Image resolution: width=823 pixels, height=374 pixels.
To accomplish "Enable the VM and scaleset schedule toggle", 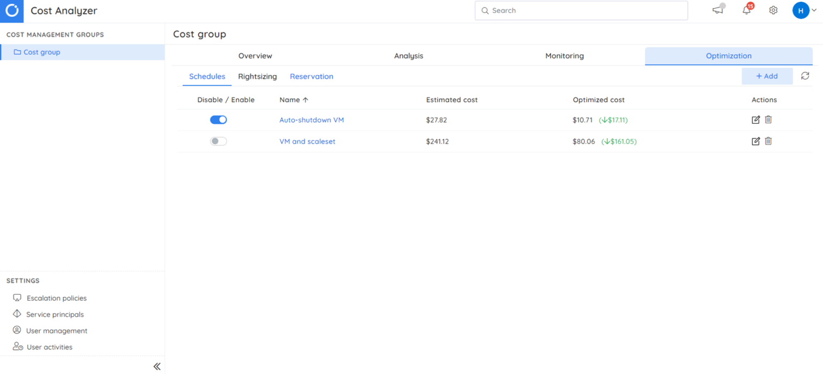I will coord(219,141).
